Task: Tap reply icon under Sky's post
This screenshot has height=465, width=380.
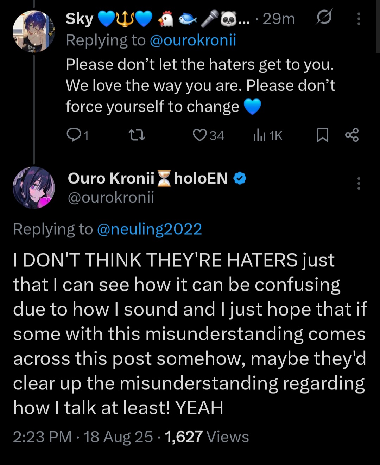Action: [74, 135]
